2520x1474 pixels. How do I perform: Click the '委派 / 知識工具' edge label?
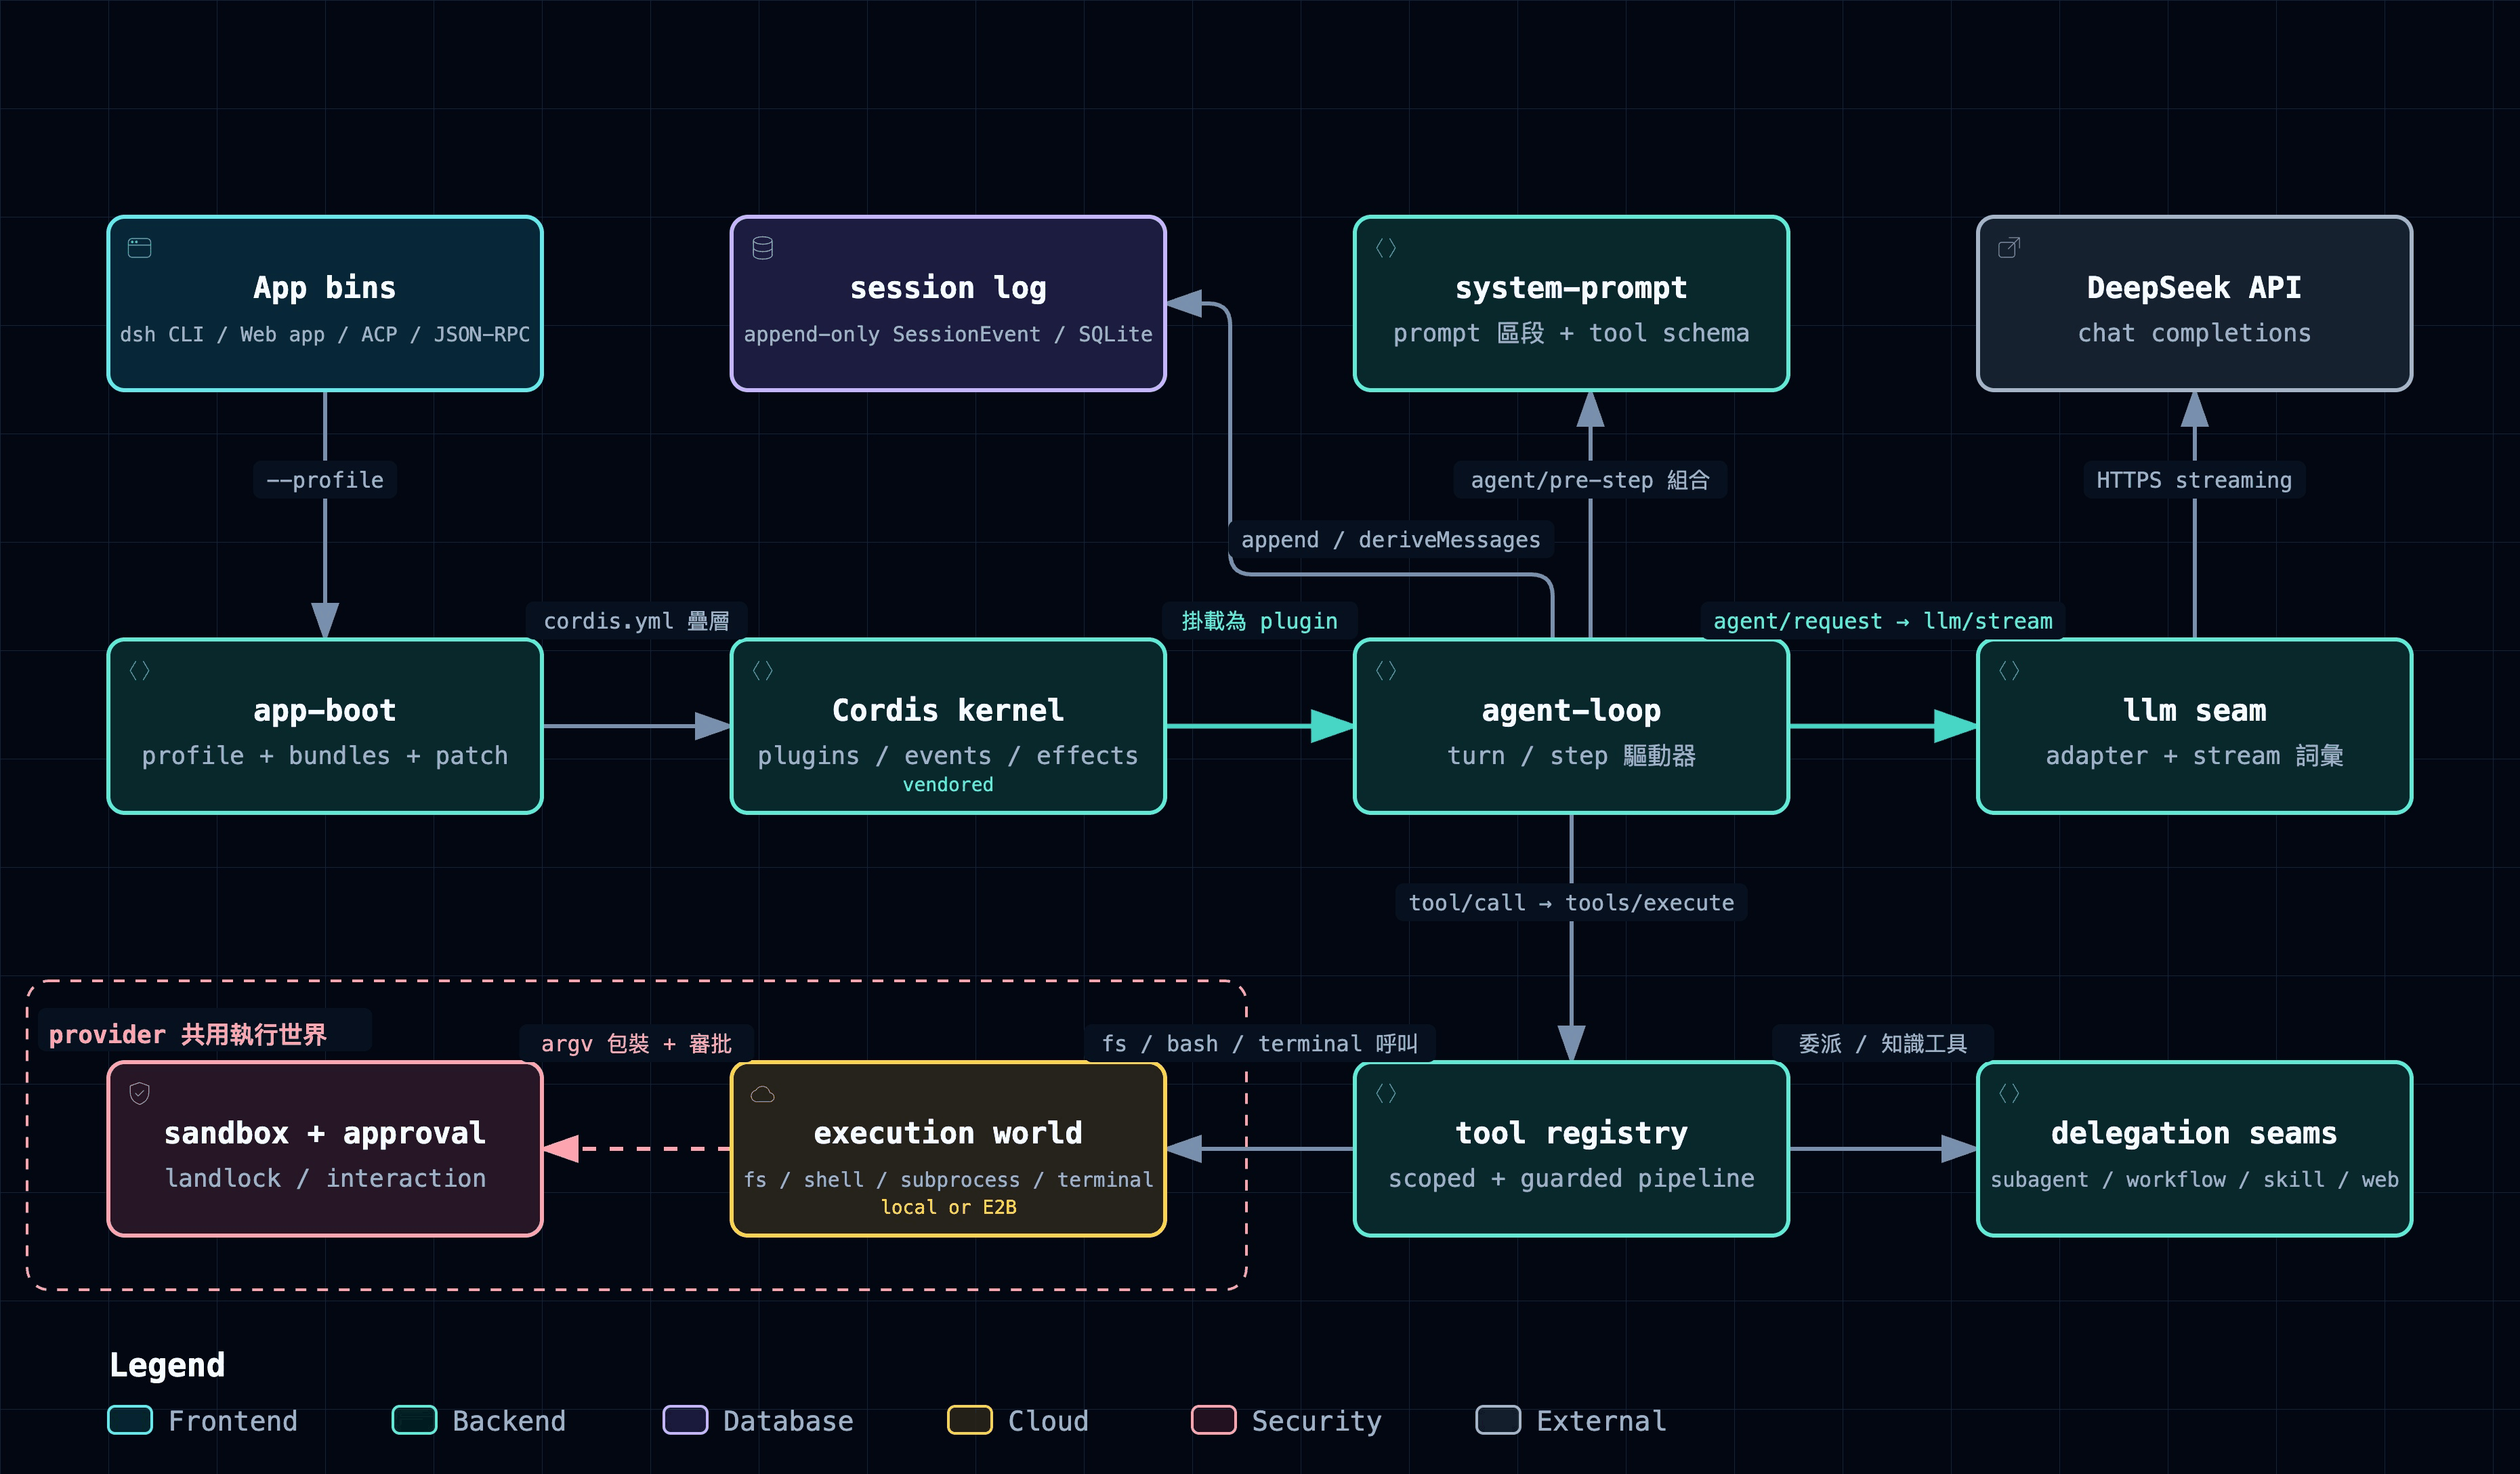coord(1883,1044)
